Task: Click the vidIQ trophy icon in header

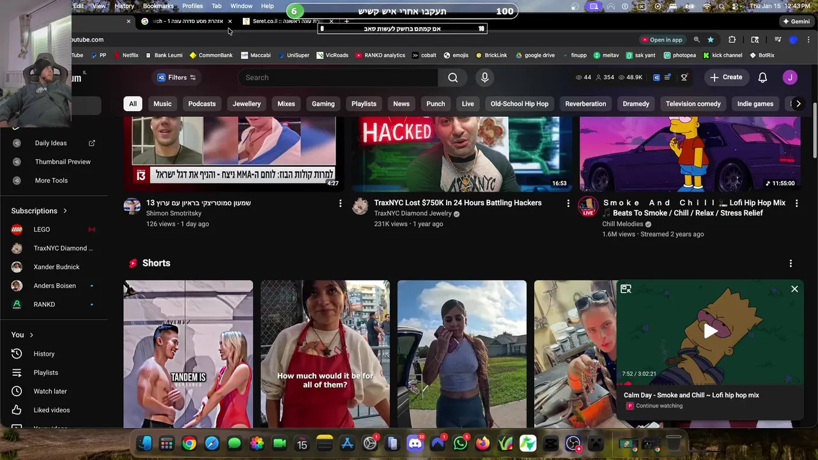Action: click(684, 77)
